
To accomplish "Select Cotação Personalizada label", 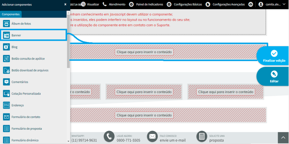I will [26, 94].
